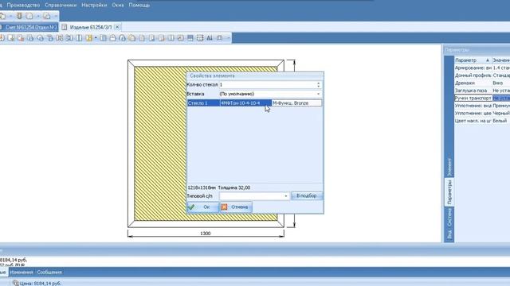This screenshot has height=286, width=510.
Task: Open the Окна menu
Action: (118, 6)
